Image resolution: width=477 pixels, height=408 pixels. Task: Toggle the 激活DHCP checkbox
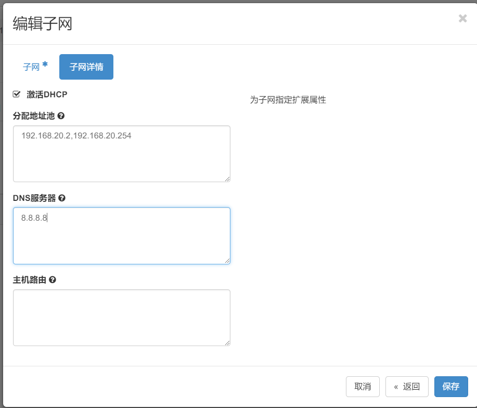pyautogui.click(x=17, y=94)
